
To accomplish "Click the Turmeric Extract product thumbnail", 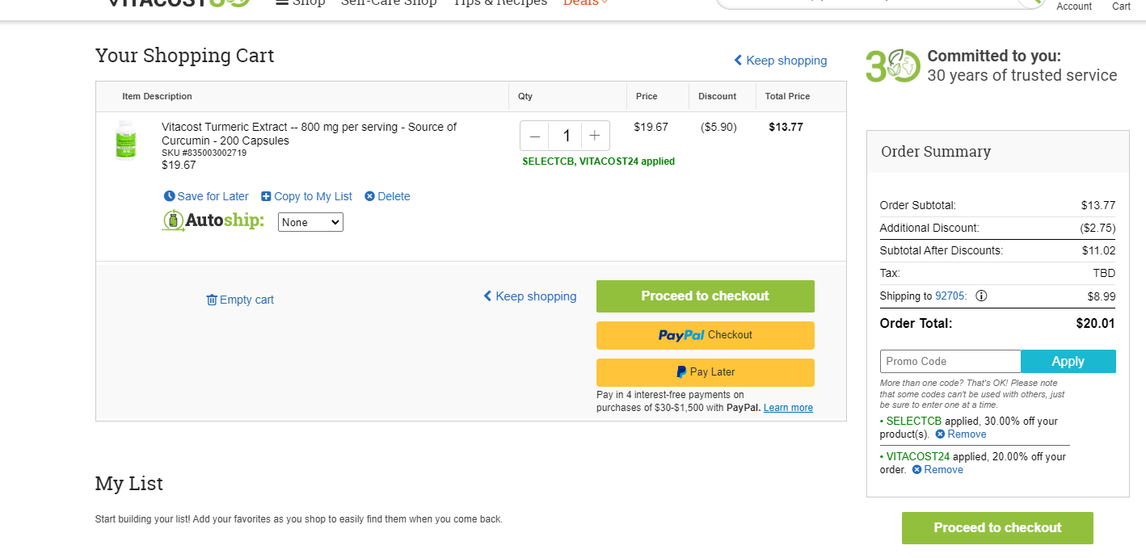I will tap(126, 141).
